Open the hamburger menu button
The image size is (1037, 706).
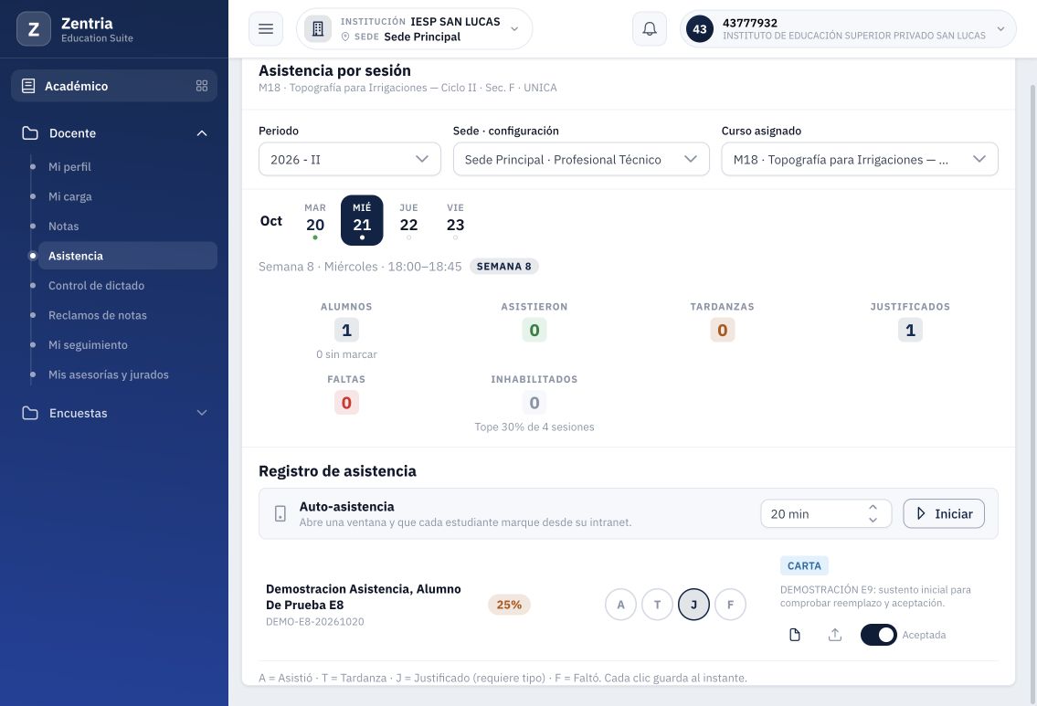coord(266,29)
